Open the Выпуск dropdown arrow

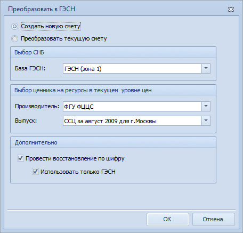pos(206,121)
